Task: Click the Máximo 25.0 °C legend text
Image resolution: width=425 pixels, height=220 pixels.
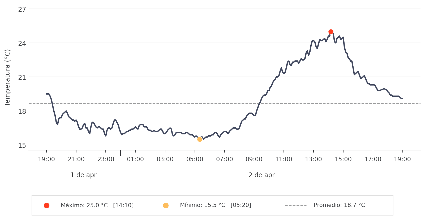Action: coord(97,205)
